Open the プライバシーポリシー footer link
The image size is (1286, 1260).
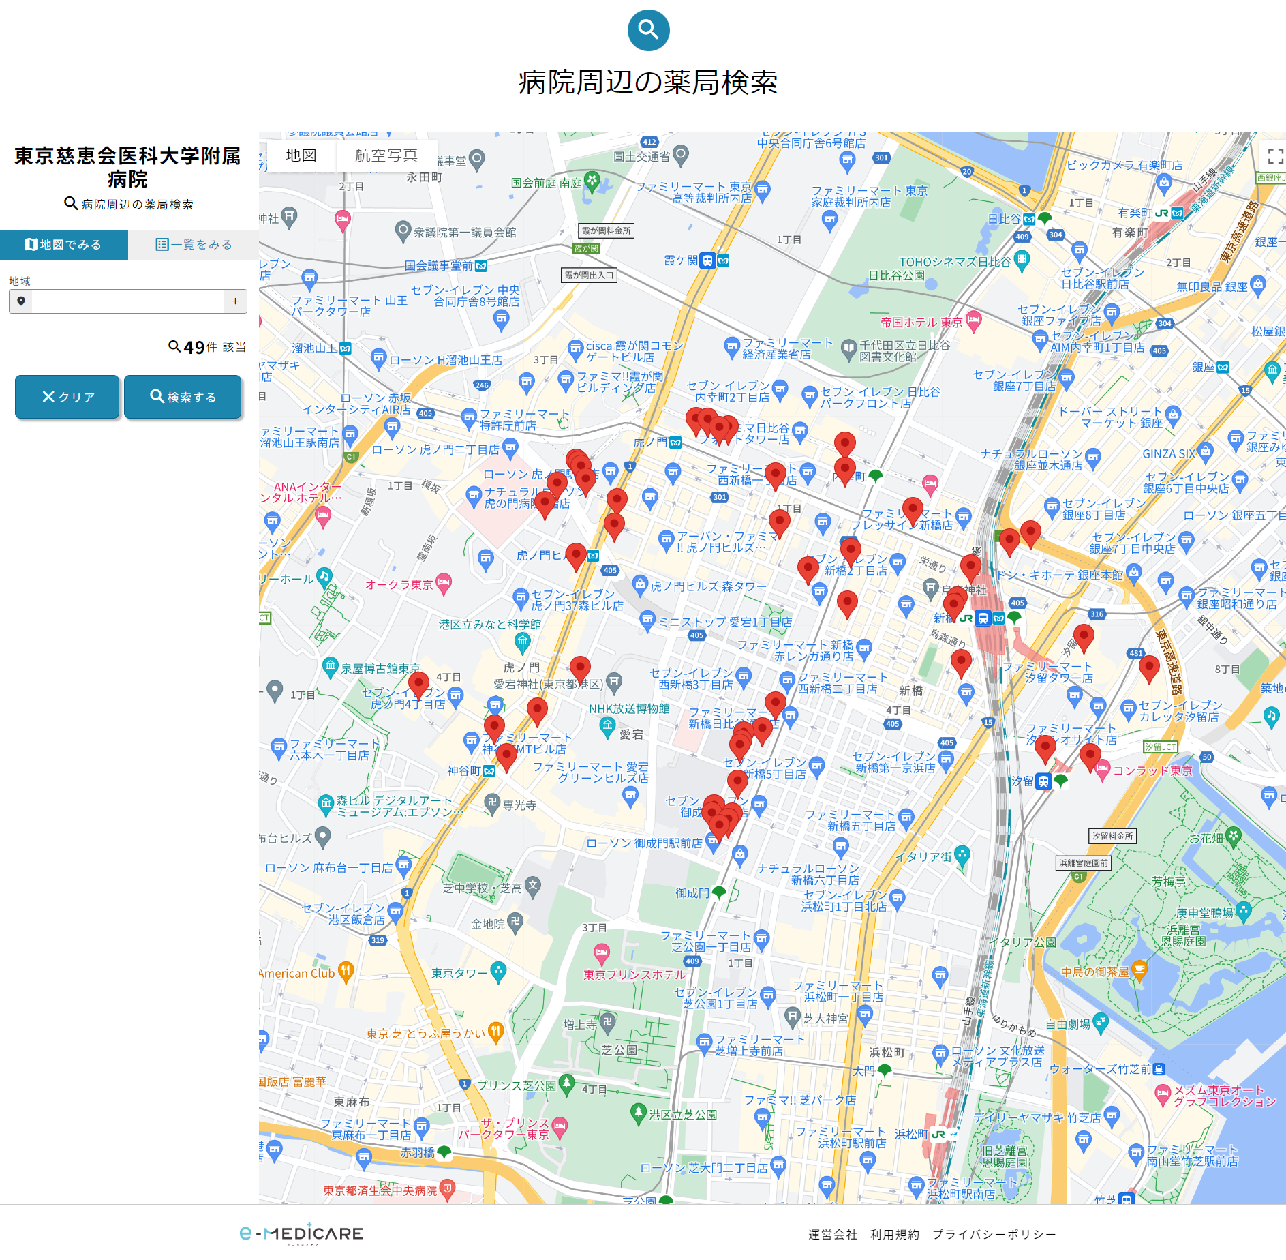coord(994,1235)
